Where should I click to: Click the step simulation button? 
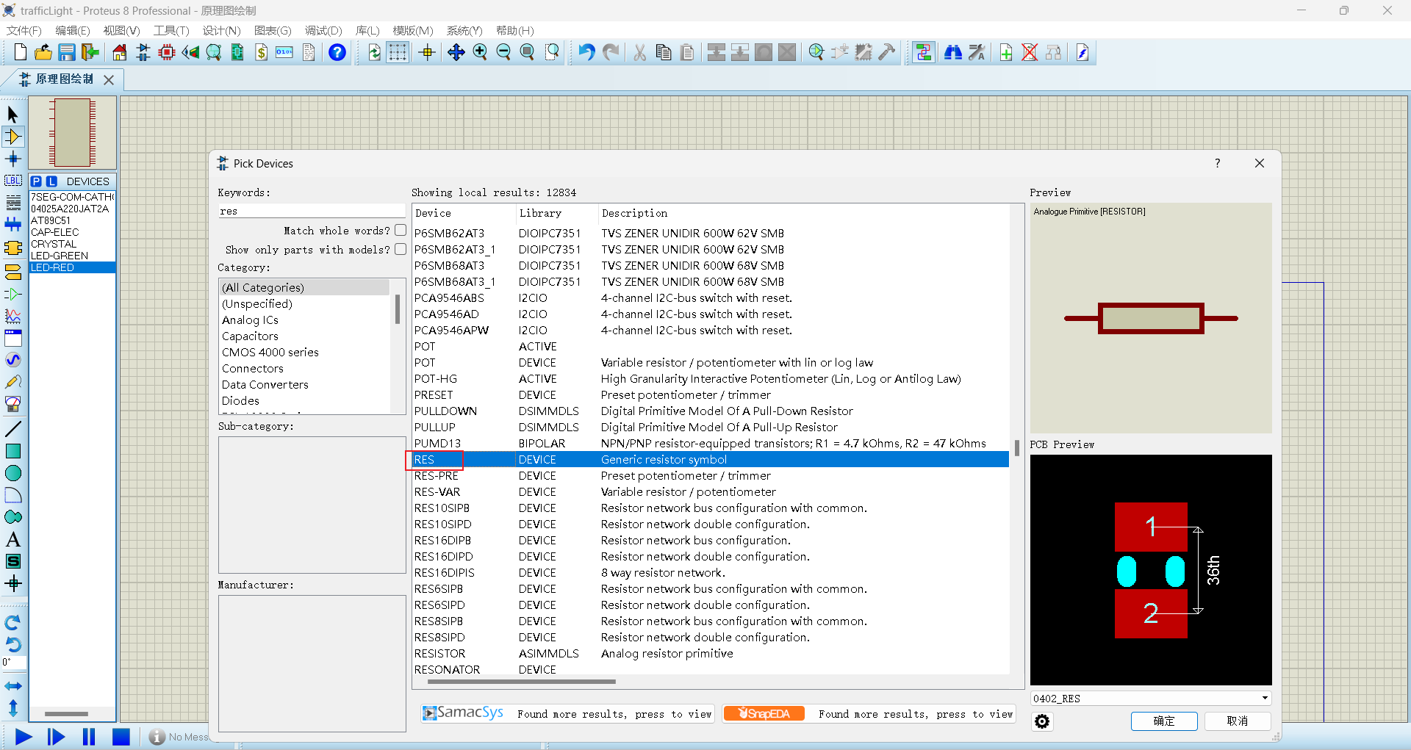pyautogui.click(x=56, y=737)
